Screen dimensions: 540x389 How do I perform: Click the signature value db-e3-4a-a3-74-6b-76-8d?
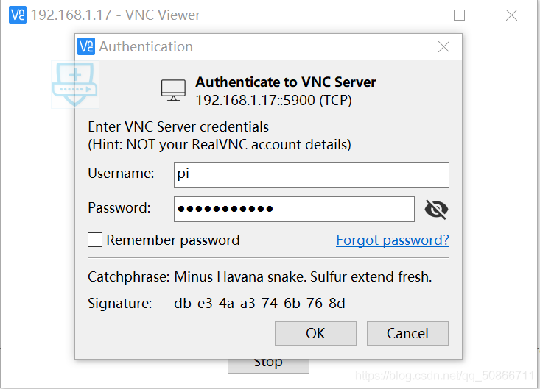tap(259, 304)
